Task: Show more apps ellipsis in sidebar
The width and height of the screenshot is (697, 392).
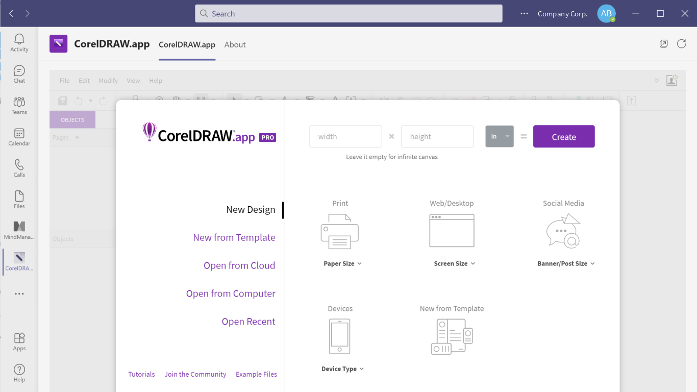Action: point(19,294)
